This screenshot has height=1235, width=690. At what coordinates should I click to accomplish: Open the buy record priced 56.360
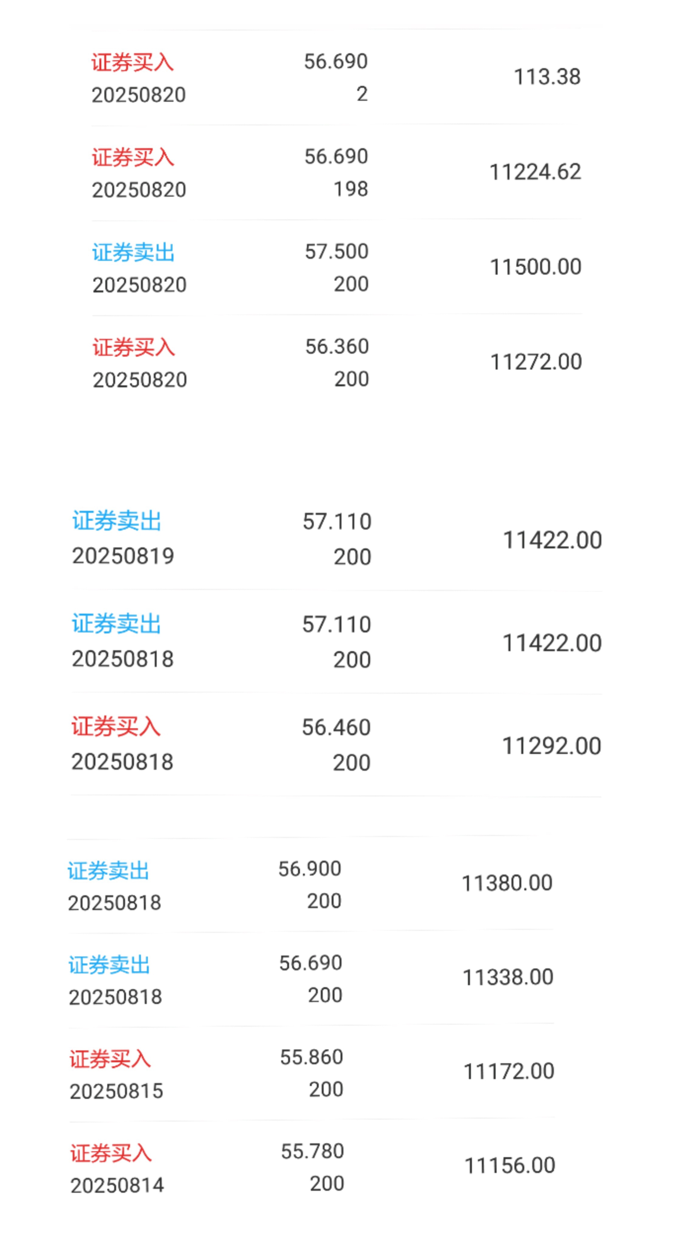click(337, 363)
